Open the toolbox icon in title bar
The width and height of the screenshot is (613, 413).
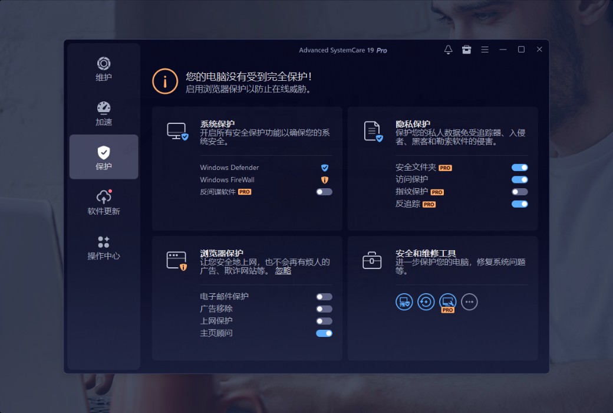pyautogui.click(x=466, y=50)
